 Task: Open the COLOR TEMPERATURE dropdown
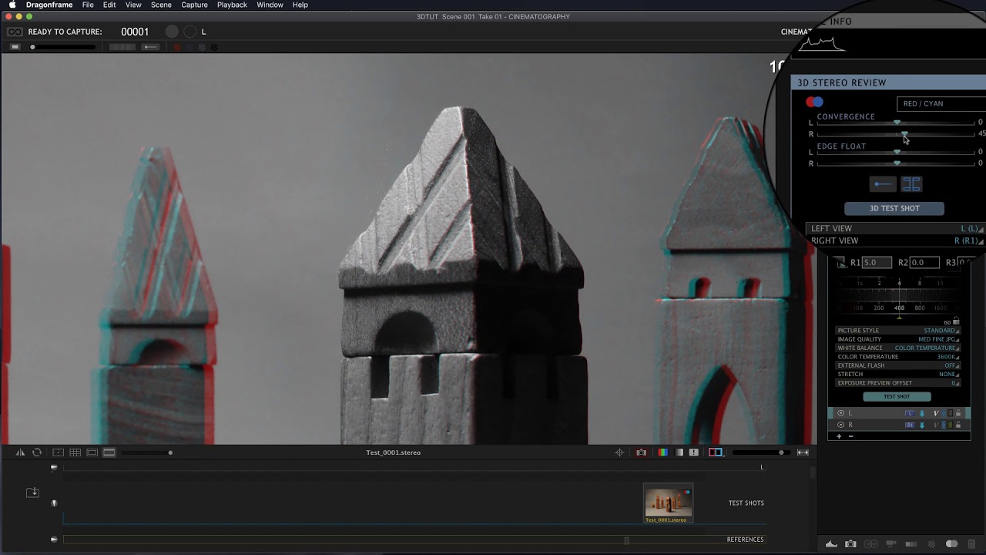point(898,357)
